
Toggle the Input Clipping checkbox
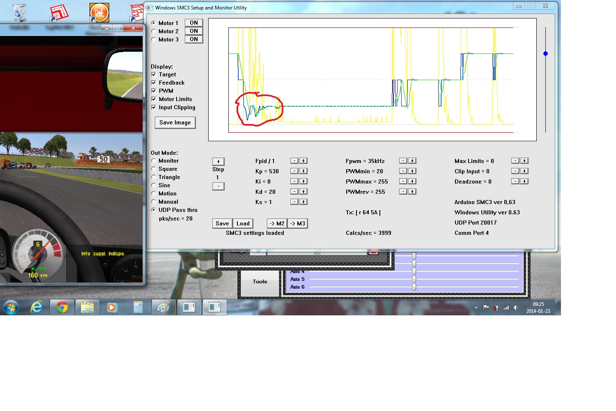click(154, 107)
